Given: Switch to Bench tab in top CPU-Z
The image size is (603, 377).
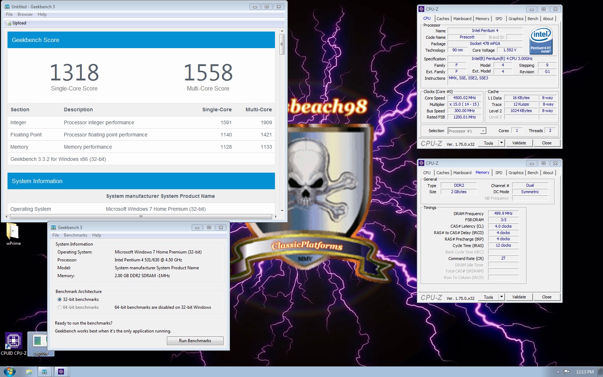Looking at the screenshot, I should (x=533, y=19).
